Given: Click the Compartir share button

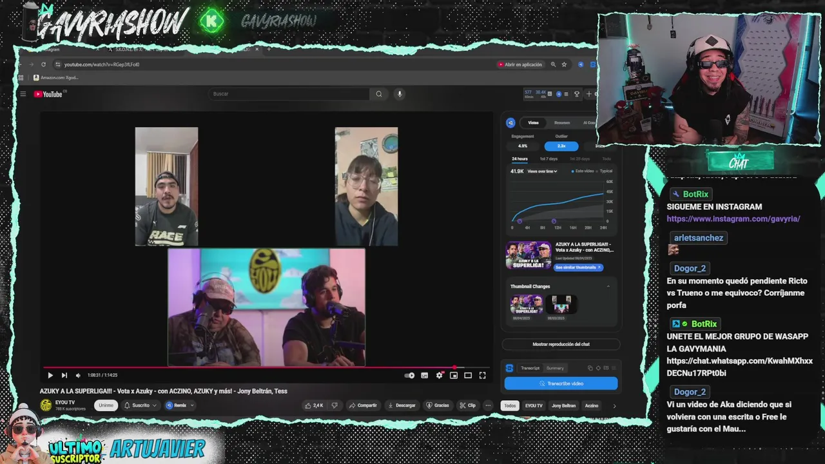Looking at the screenshot, I should (363, 405).
